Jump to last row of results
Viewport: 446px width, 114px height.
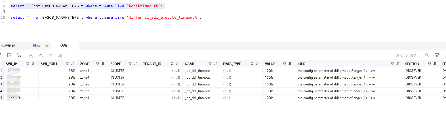(x=60, y=55)
